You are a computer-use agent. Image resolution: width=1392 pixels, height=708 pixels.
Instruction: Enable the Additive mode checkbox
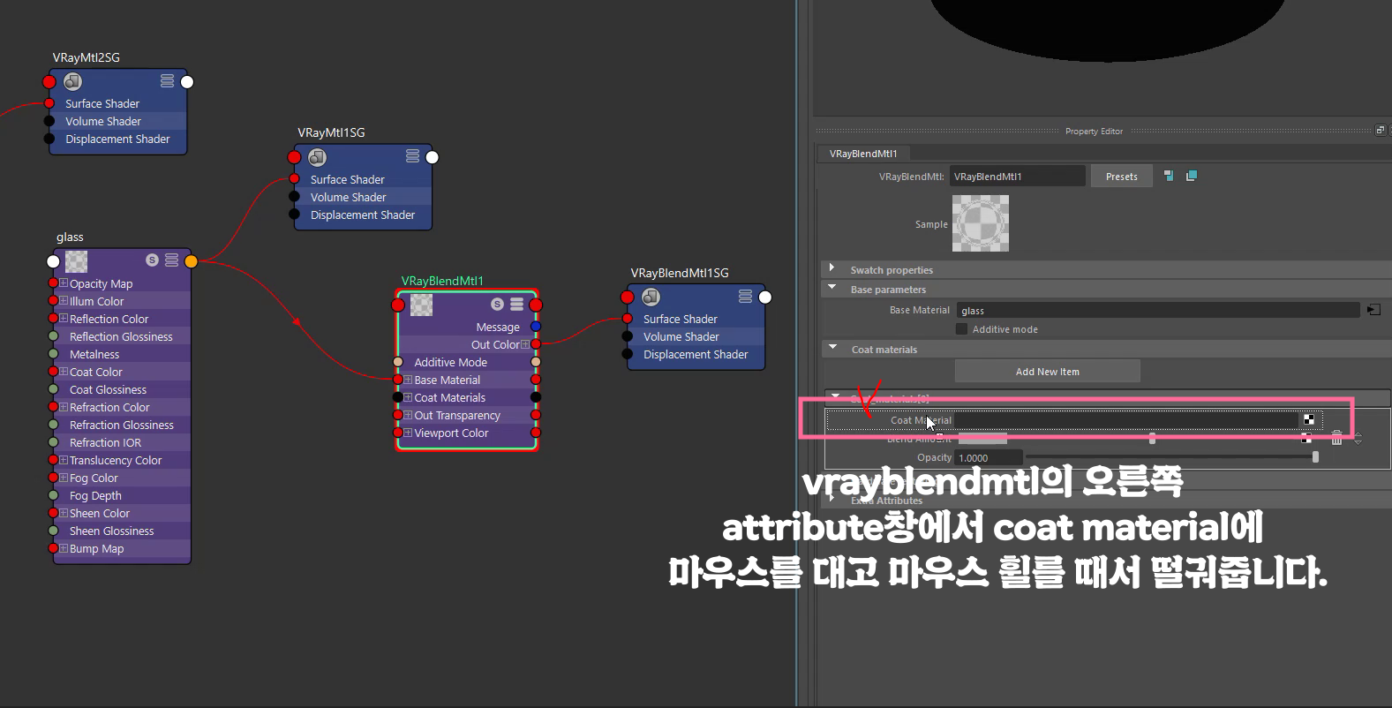coord(961,329)
